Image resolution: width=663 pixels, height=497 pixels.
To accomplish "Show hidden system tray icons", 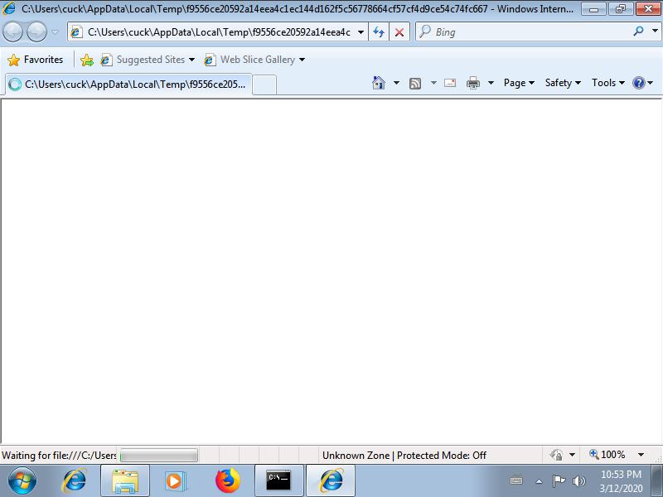I will tap(539, 481).
